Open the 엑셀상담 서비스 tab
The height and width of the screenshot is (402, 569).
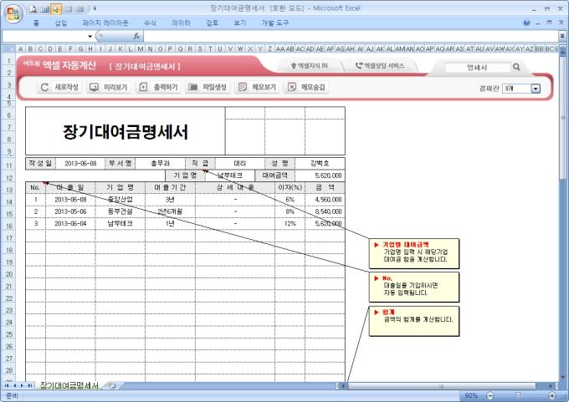(380, 66)
